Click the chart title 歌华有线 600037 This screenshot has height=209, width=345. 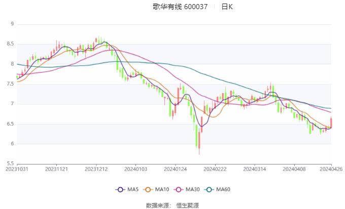(x=180, y=7)
